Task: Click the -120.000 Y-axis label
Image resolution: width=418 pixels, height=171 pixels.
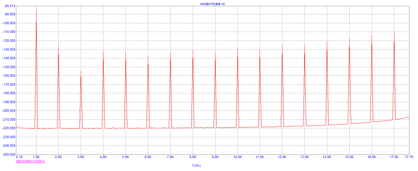Action: point(9,41)
